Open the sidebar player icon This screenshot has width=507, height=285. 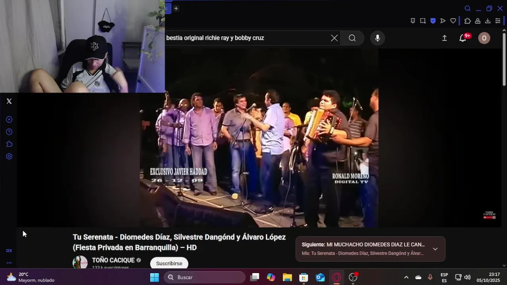[9, 120]
